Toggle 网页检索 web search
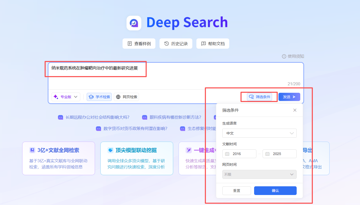This screenshot has height=205, width=360. (126, 97)
